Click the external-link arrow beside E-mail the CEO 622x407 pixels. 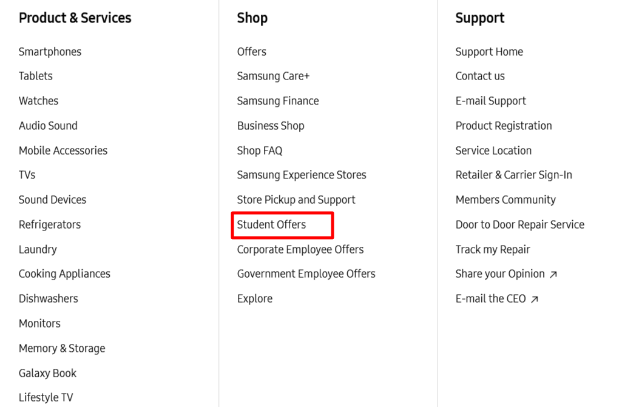point(534,299)
